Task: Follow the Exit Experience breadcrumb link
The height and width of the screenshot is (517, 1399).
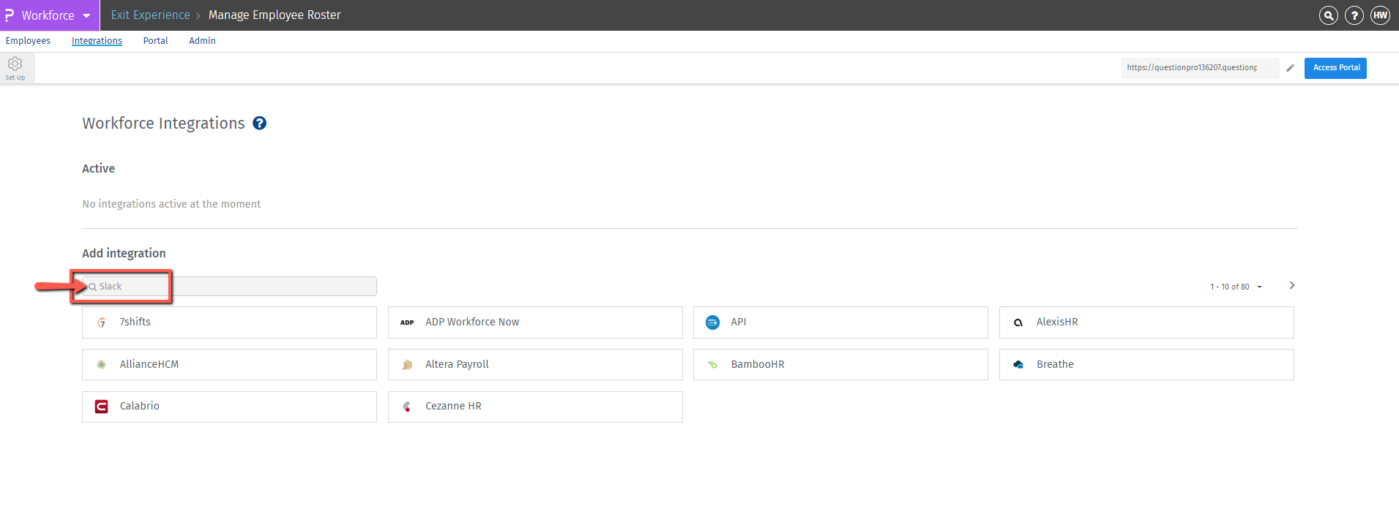Action: pyautogui.click(x=150, y=15)
